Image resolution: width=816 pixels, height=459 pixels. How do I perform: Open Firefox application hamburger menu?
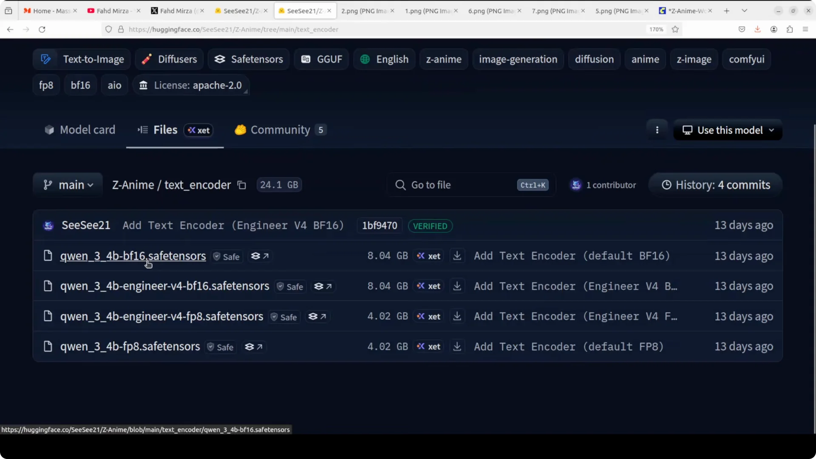(x=805, y=29)
